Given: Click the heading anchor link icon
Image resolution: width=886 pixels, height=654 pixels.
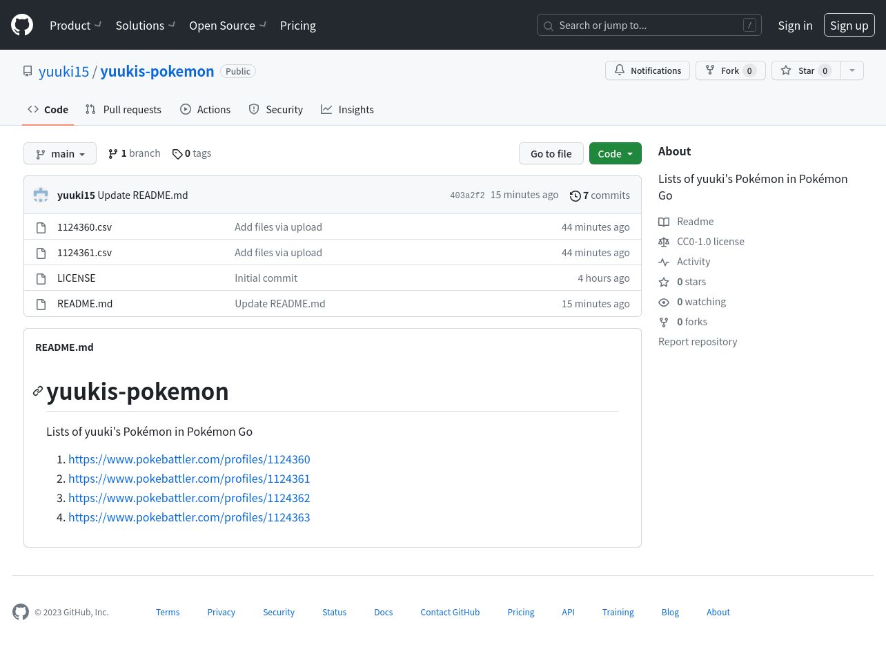Looking at the screenshot, I should click(x=38, y=392).
